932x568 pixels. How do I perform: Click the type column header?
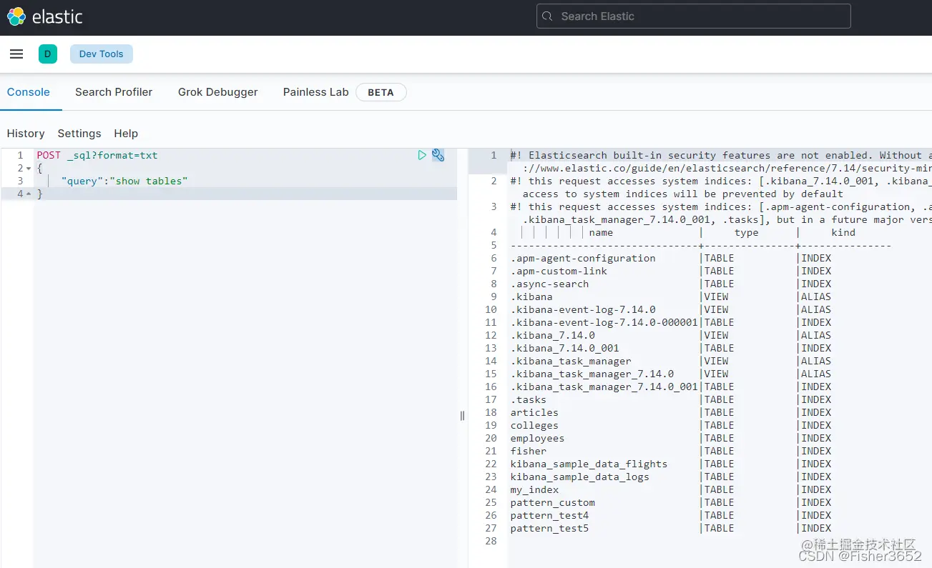[x=746, y=232]
